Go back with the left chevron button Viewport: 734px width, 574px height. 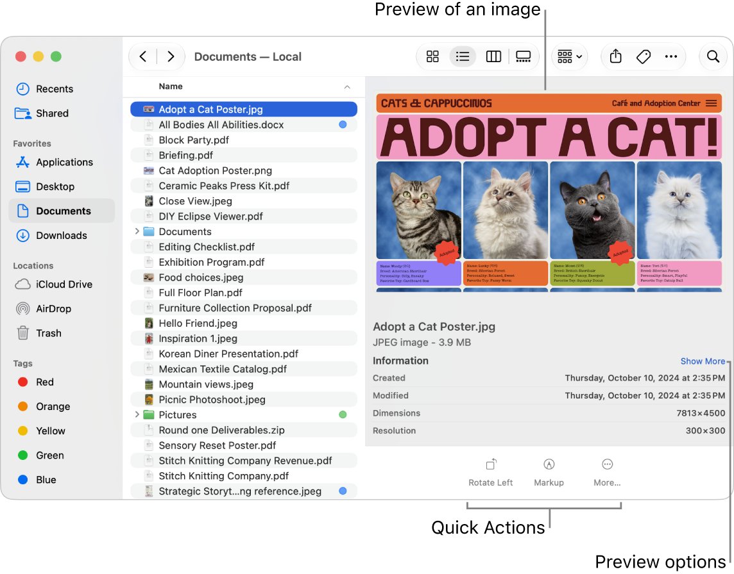click(143, 56)
